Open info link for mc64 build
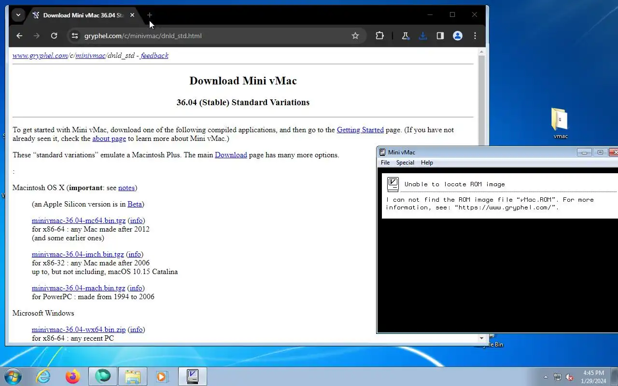Screen dimensions: 618x386 click(137, 221)
